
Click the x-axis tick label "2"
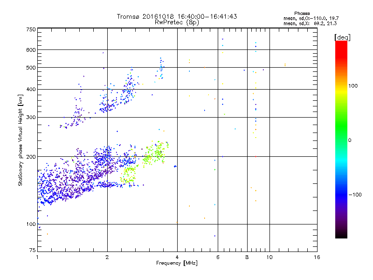click(107, 257)
